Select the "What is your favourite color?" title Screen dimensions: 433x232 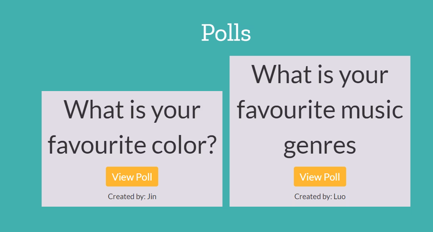click(x=132, y=127)
